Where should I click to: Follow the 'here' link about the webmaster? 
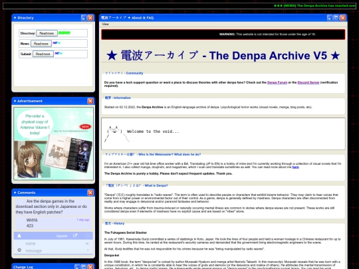(295, 167)
